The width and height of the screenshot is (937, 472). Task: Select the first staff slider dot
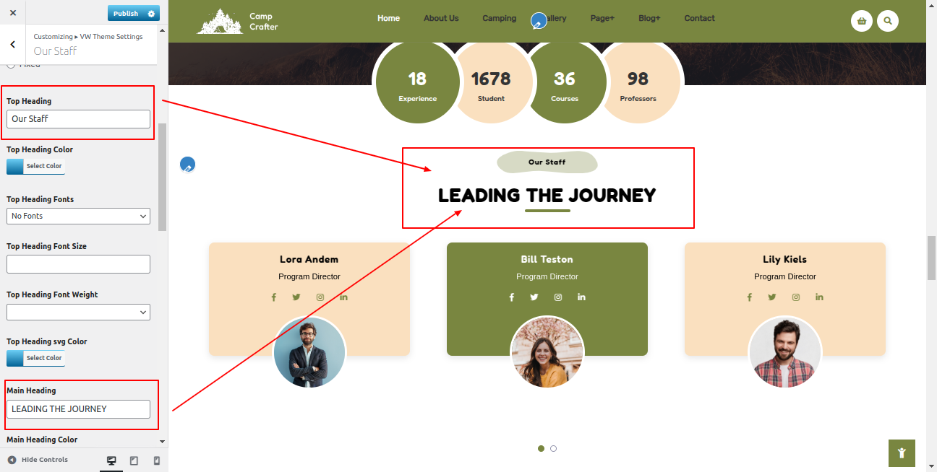[x=541, y=448]
